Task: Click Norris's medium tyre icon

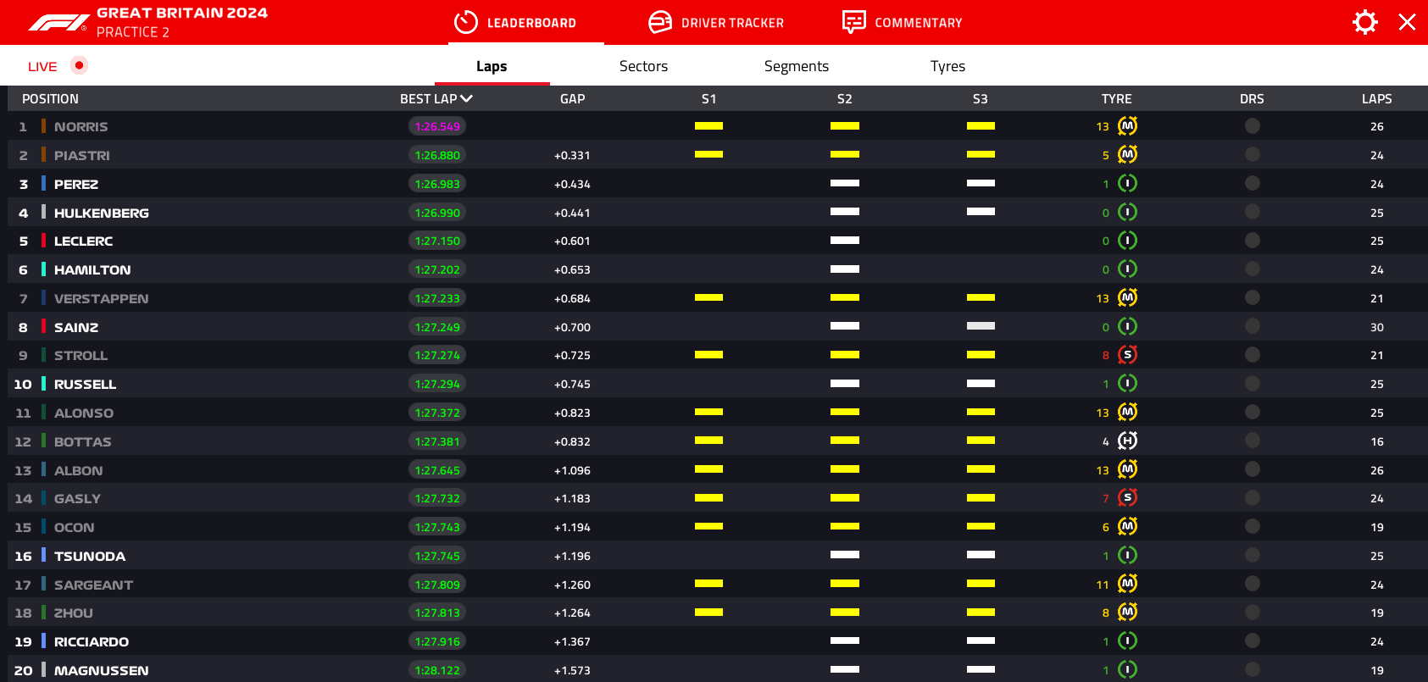Action: click(x=1127, y=126)
